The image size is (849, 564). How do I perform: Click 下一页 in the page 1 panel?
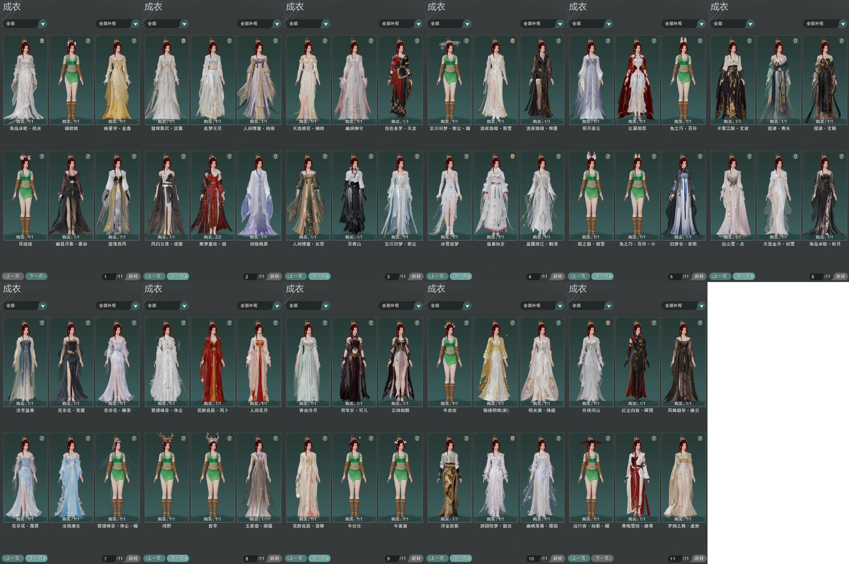36,276
